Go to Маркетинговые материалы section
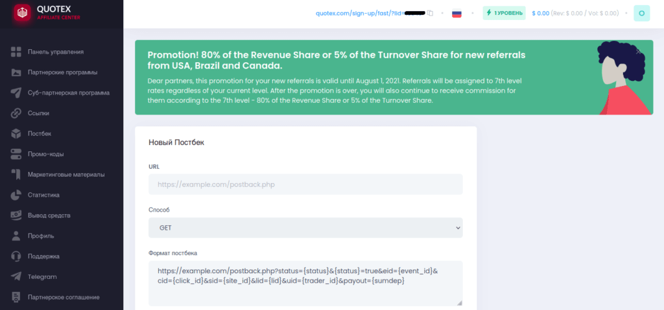This screenshot has width=664, height=310. click(x=65, y=174)
